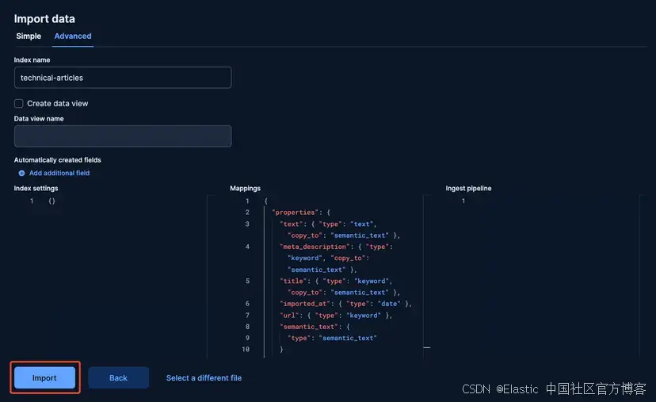This screenshot has width=656, height=402.
Task: Click the "date" value in Mappings
Action: coord(389,304)
